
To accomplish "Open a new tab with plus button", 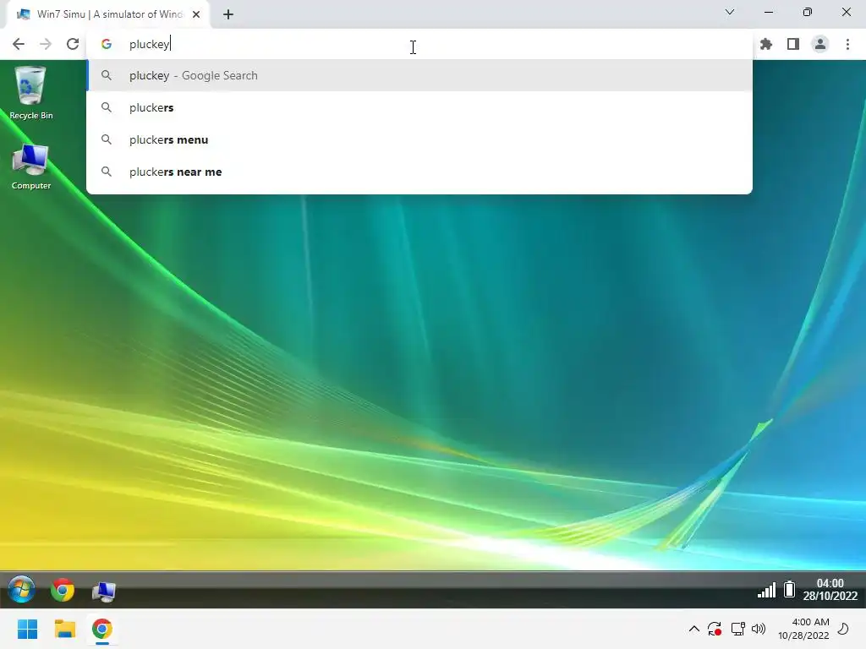I will [x=228, y=14].
